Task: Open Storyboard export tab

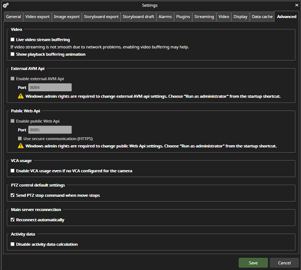Action: coord(101,17)
